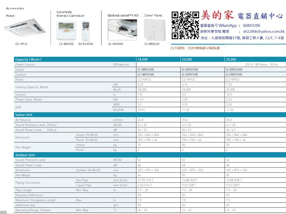Click the Sound Power Level (Hi/Lo) label
The image size is (286, 214).
[36, 130]
